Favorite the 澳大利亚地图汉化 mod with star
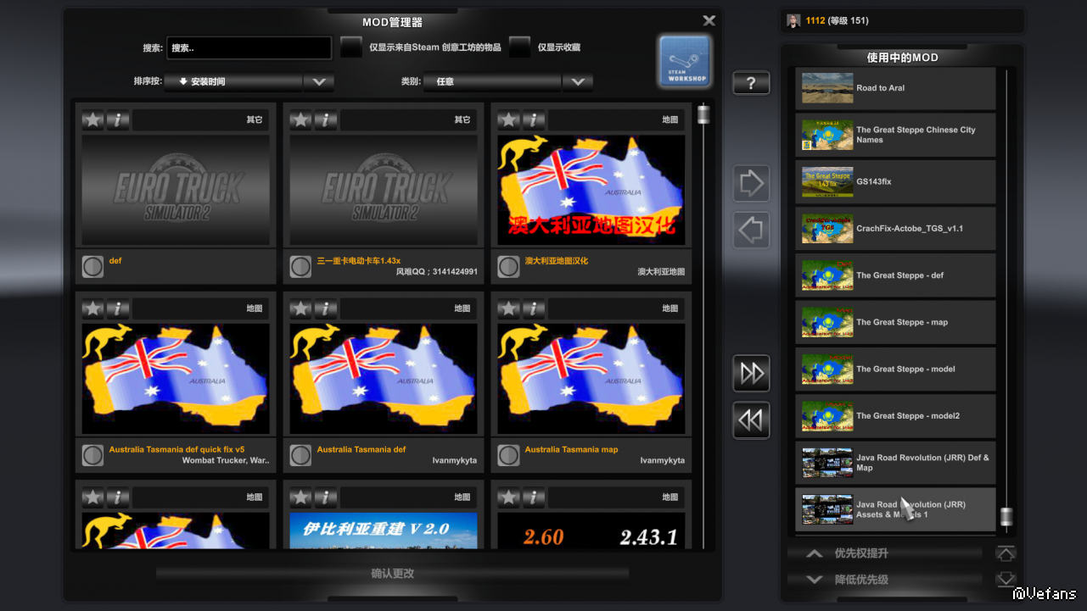This screenshot has height=611, width=1087. [509, 119]
